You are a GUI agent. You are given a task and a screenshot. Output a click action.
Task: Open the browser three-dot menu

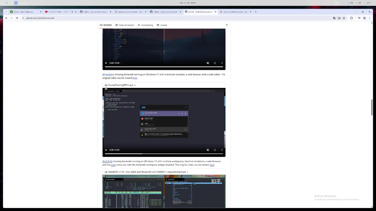click(369, 18)
